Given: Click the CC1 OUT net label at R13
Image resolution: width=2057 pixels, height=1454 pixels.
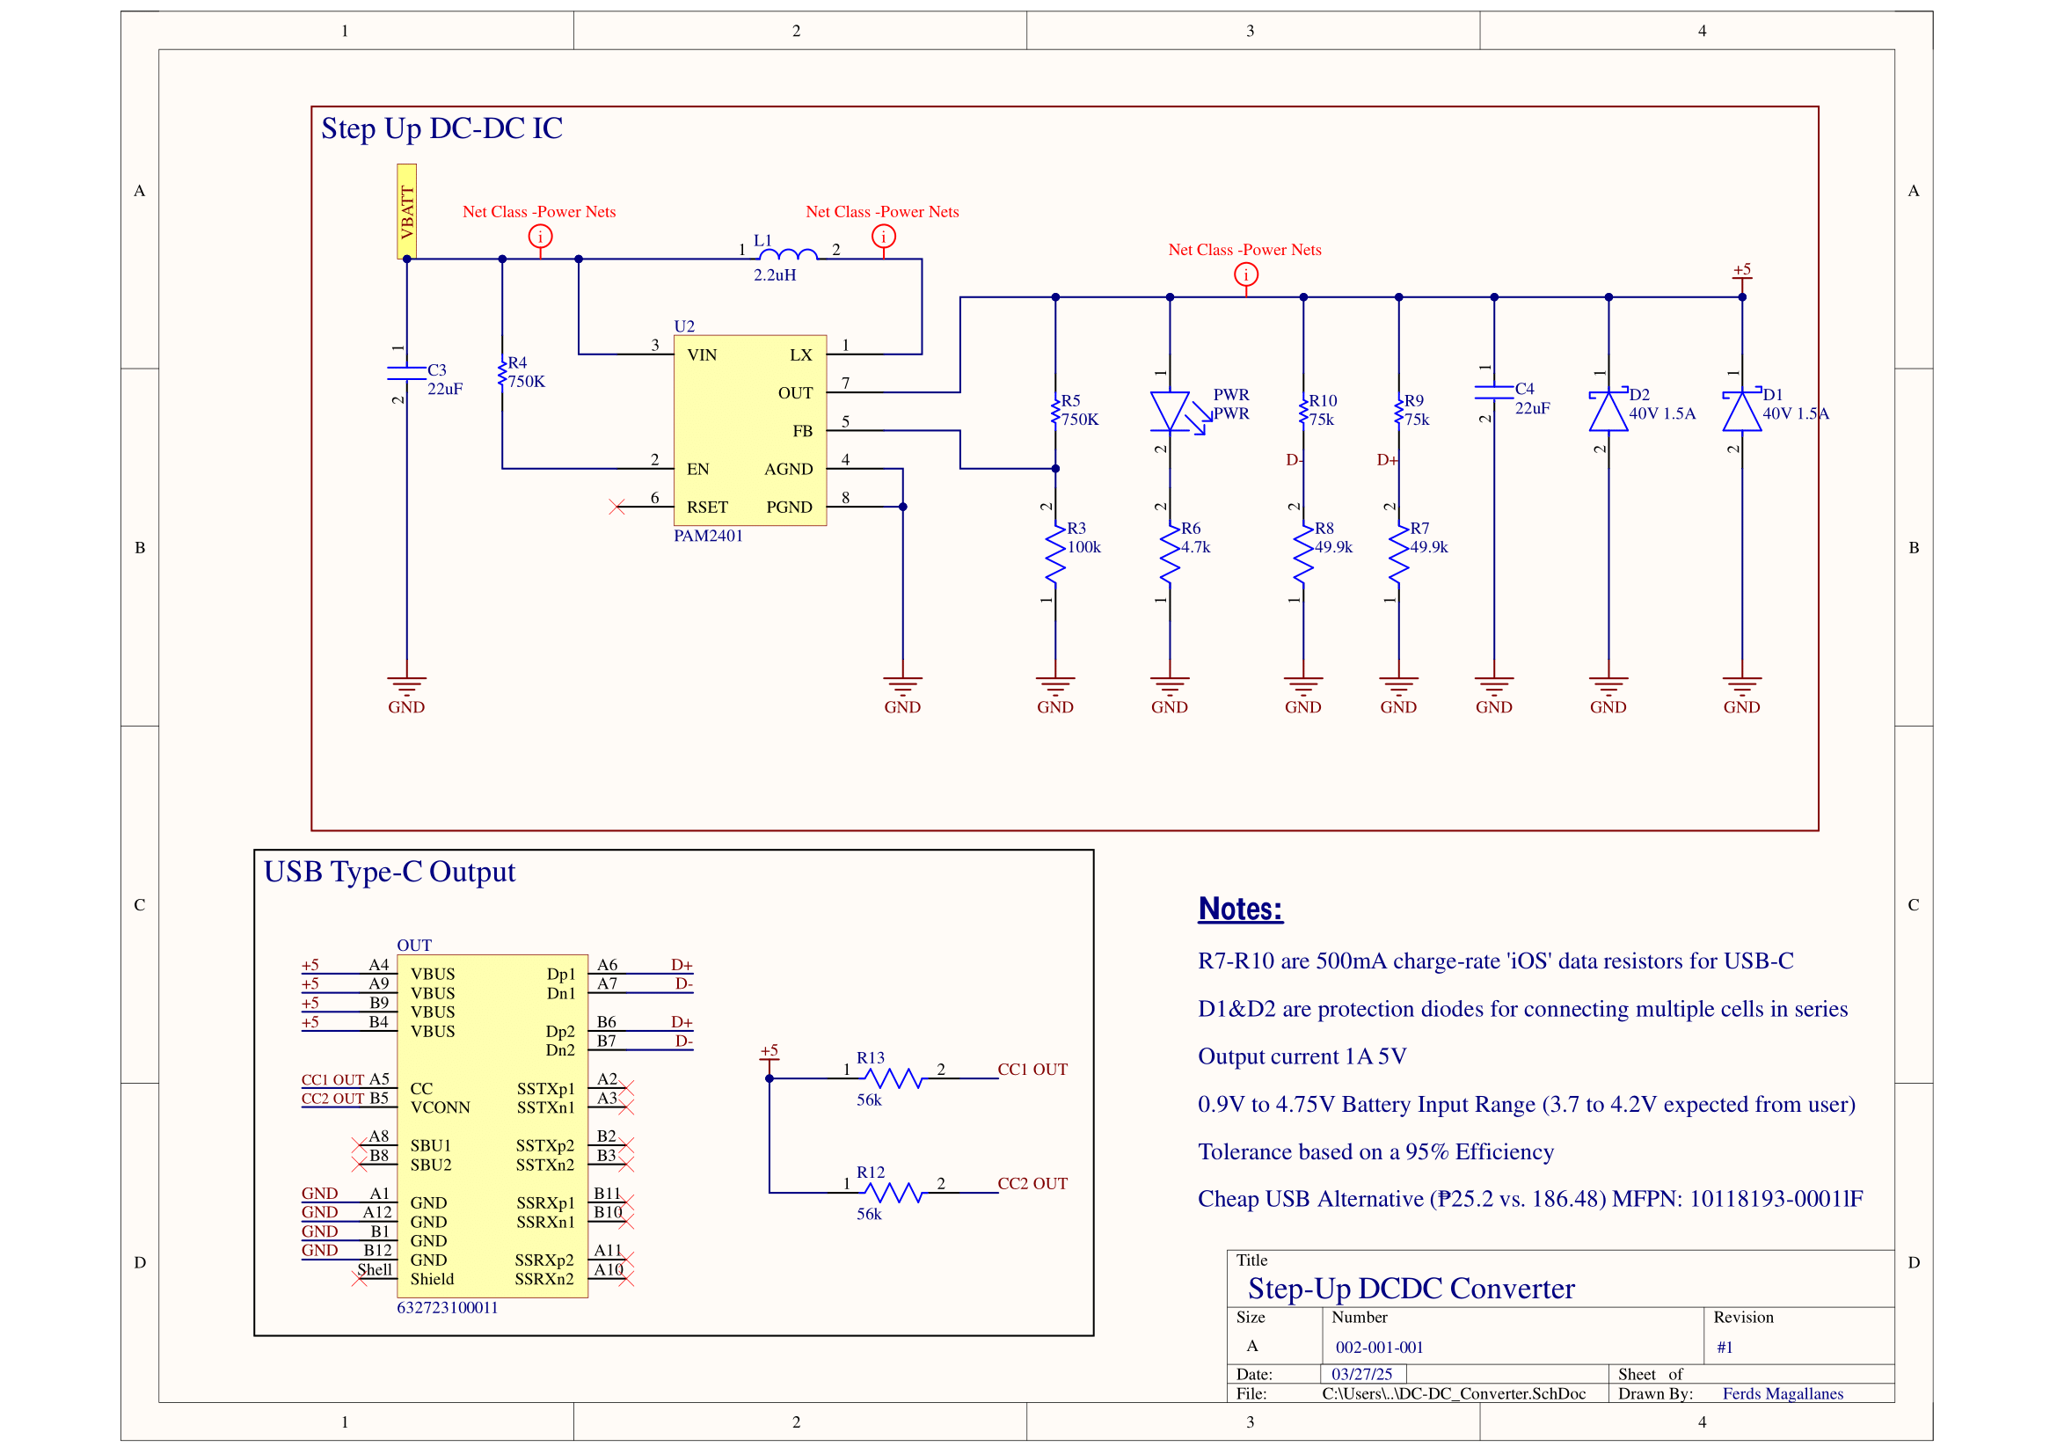Looking at the screenshot, I should [x=1032, y=1070].
